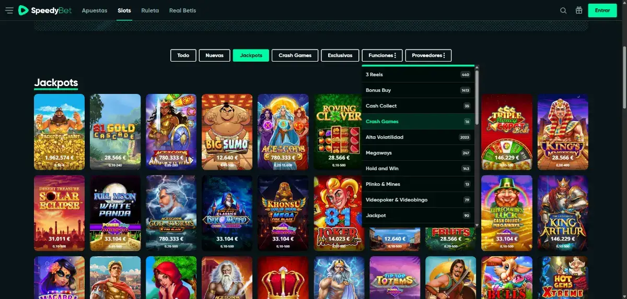Choose Bonus Buy in the dropdown
This screenshot has height=299, width=627.
(418, 90)
